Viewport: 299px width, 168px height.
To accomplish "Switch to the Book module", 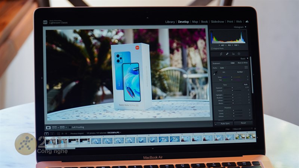I will point(204,22).
